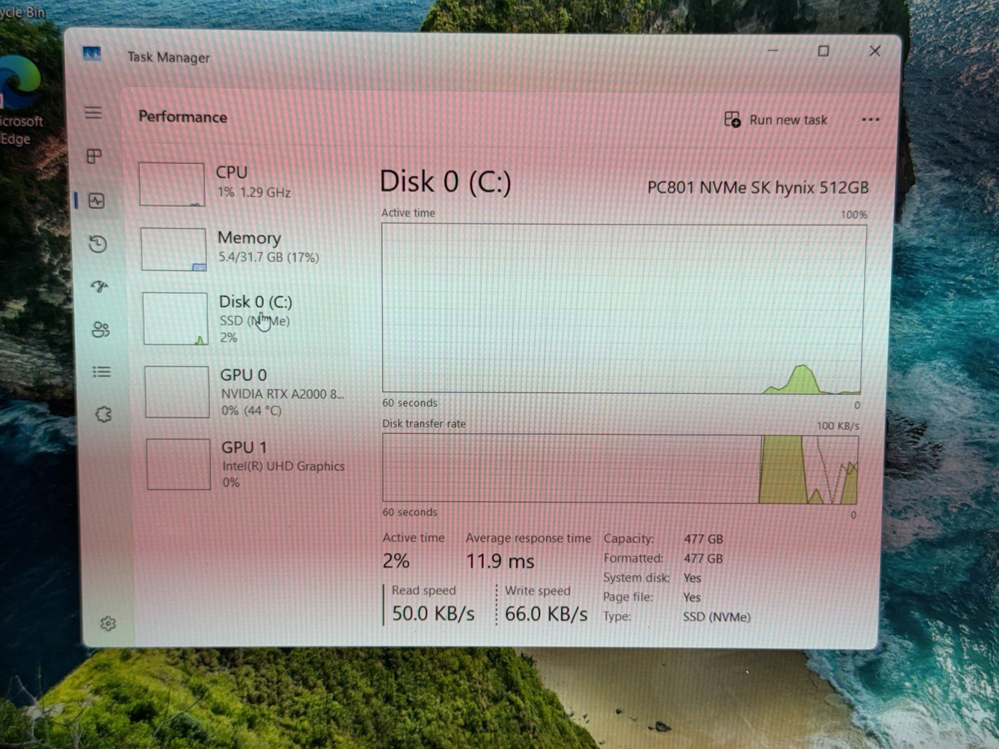The image size is (999, 749).
Task: Close the Task Manager window
Action: pos(875,51)
